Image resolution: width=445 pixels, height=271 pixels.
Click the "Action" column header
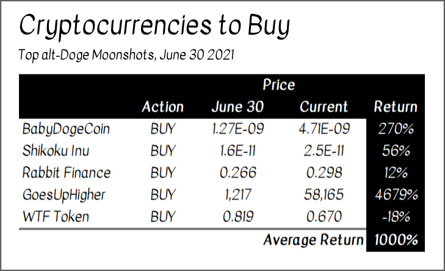tap(162, 107)
